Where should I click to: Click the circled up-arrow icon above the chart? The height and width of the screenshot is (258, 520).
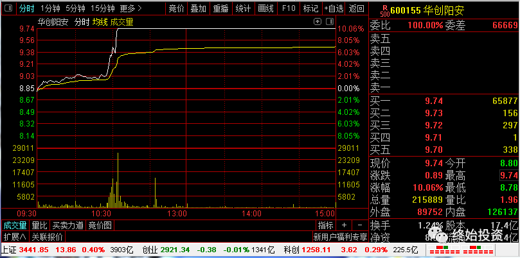point(318,22)
